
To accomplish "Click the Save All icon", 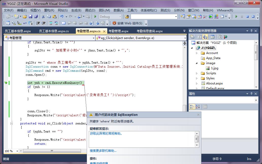I will (x=36, y=16).
